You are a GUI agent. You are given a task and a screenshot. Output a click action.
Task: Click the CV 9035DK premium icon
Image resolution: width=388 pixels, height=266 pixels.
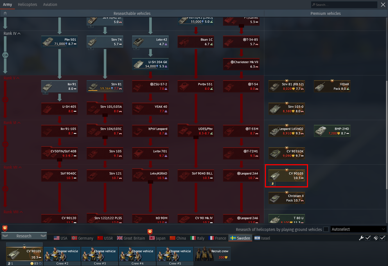pos(275,153)
